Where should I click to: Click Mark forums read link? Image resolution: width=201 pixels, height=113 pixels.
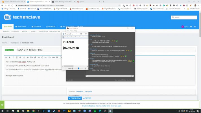55,31
